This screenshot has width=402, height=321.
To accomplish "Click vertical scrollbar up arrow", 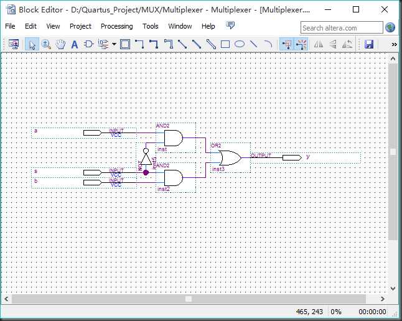I will (393, 59).
